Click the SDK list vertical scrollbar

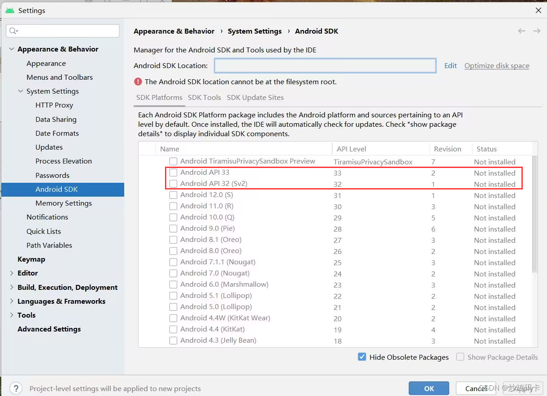pyautogui.click(x=534, y=214)
